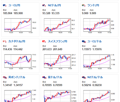Click the Aussie dollar/Dollar flag icon
The height and width of the screenshot is (102, 120).
[44, 77]
